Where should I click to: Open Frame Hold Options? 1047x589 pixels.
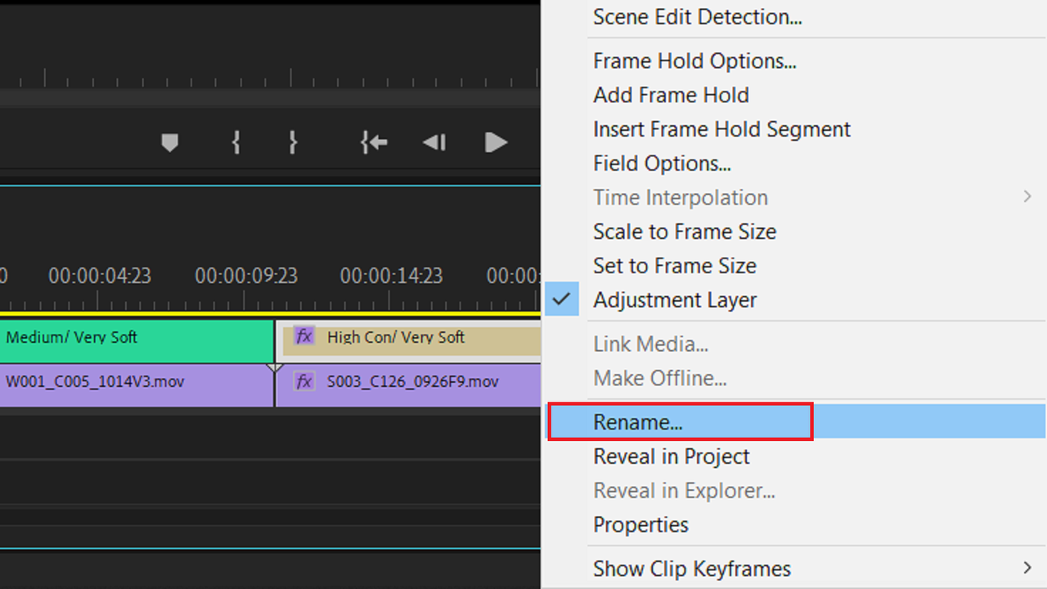click(694, 61)
